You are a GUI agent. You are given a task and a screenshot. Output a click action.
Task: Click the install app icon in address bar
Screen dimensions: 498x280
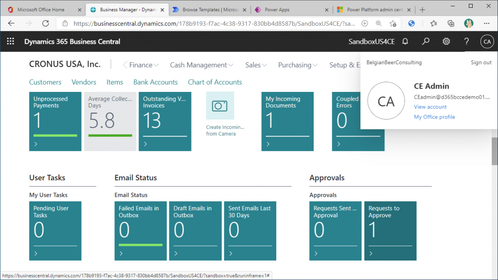click(365, 23)
